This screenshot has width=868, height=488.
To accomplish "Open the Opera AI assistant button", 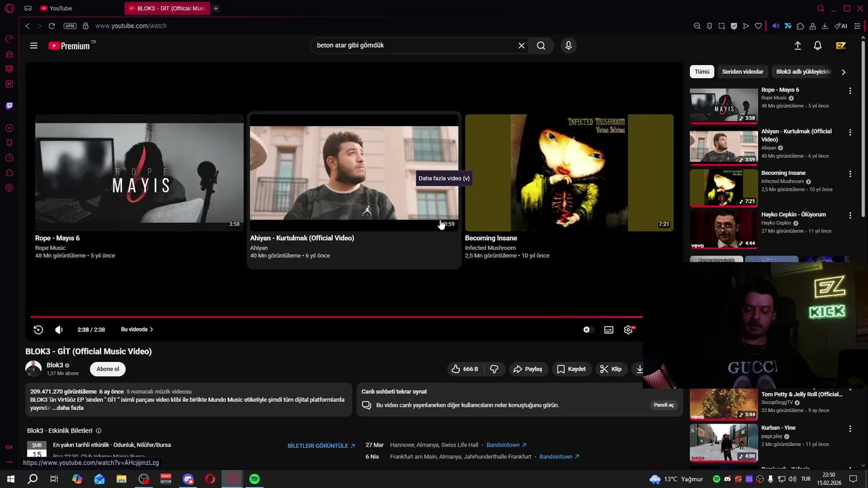I will click(841, 26).
